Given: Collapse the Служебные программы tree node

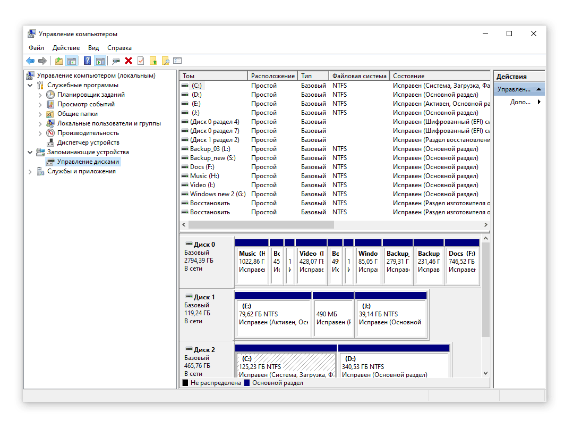Looking at the screenshot, I should pos(30,85).
